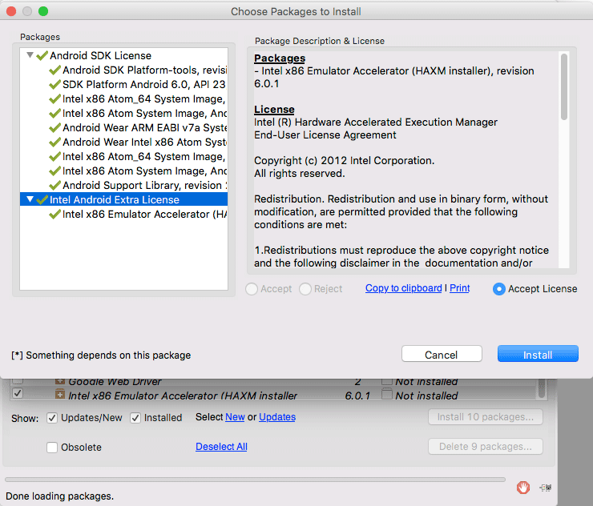Click Done loading packages status text
593x506 pixels.
[60, 496]
